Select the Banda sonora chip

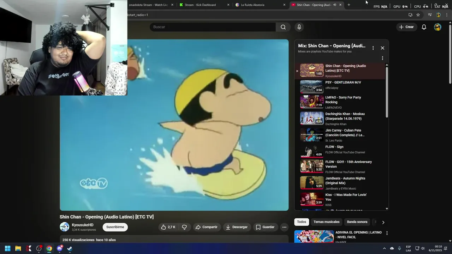(x=357, y=222)
